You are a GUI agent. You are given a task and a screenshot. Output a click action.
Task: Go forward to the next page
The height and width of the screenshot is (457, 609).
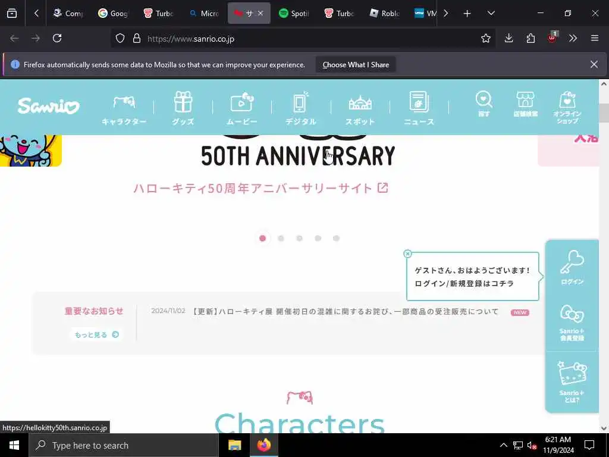tap(35, 39)
